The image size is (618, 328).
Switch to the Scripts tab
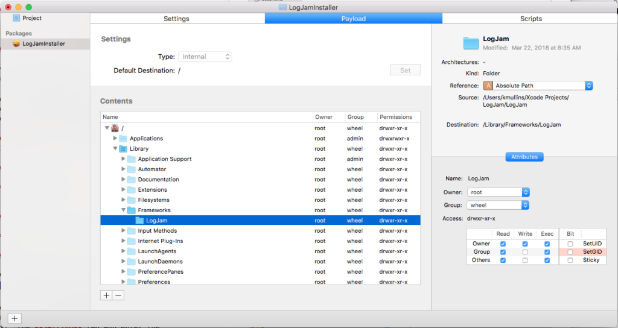tap(530, 19)
